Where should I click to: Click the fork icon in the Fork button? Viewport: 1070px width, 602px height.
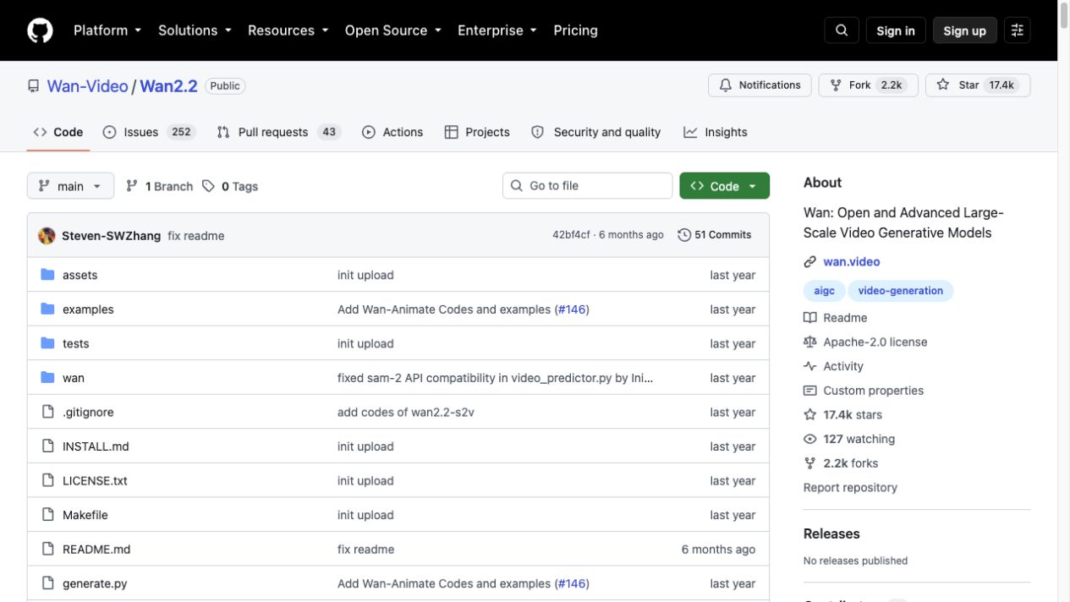click(836, 85)
